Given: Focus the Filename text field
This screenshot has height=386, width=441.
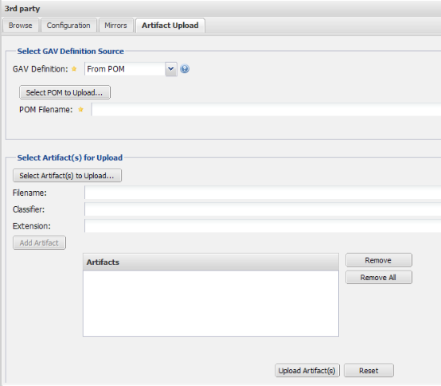Looking at the screenshot, I should pyautogui.click(x=263, y=193).
